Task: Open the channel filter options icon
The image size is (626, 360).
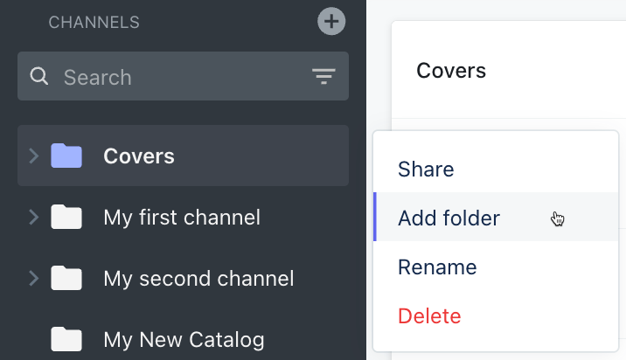Action: 324,77
